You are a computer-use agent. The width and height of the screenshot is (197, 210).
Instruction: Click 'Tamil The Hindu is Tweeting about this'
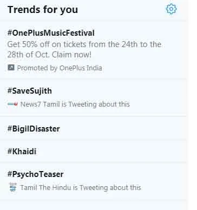pyautogui.click(x=81, y=188)
